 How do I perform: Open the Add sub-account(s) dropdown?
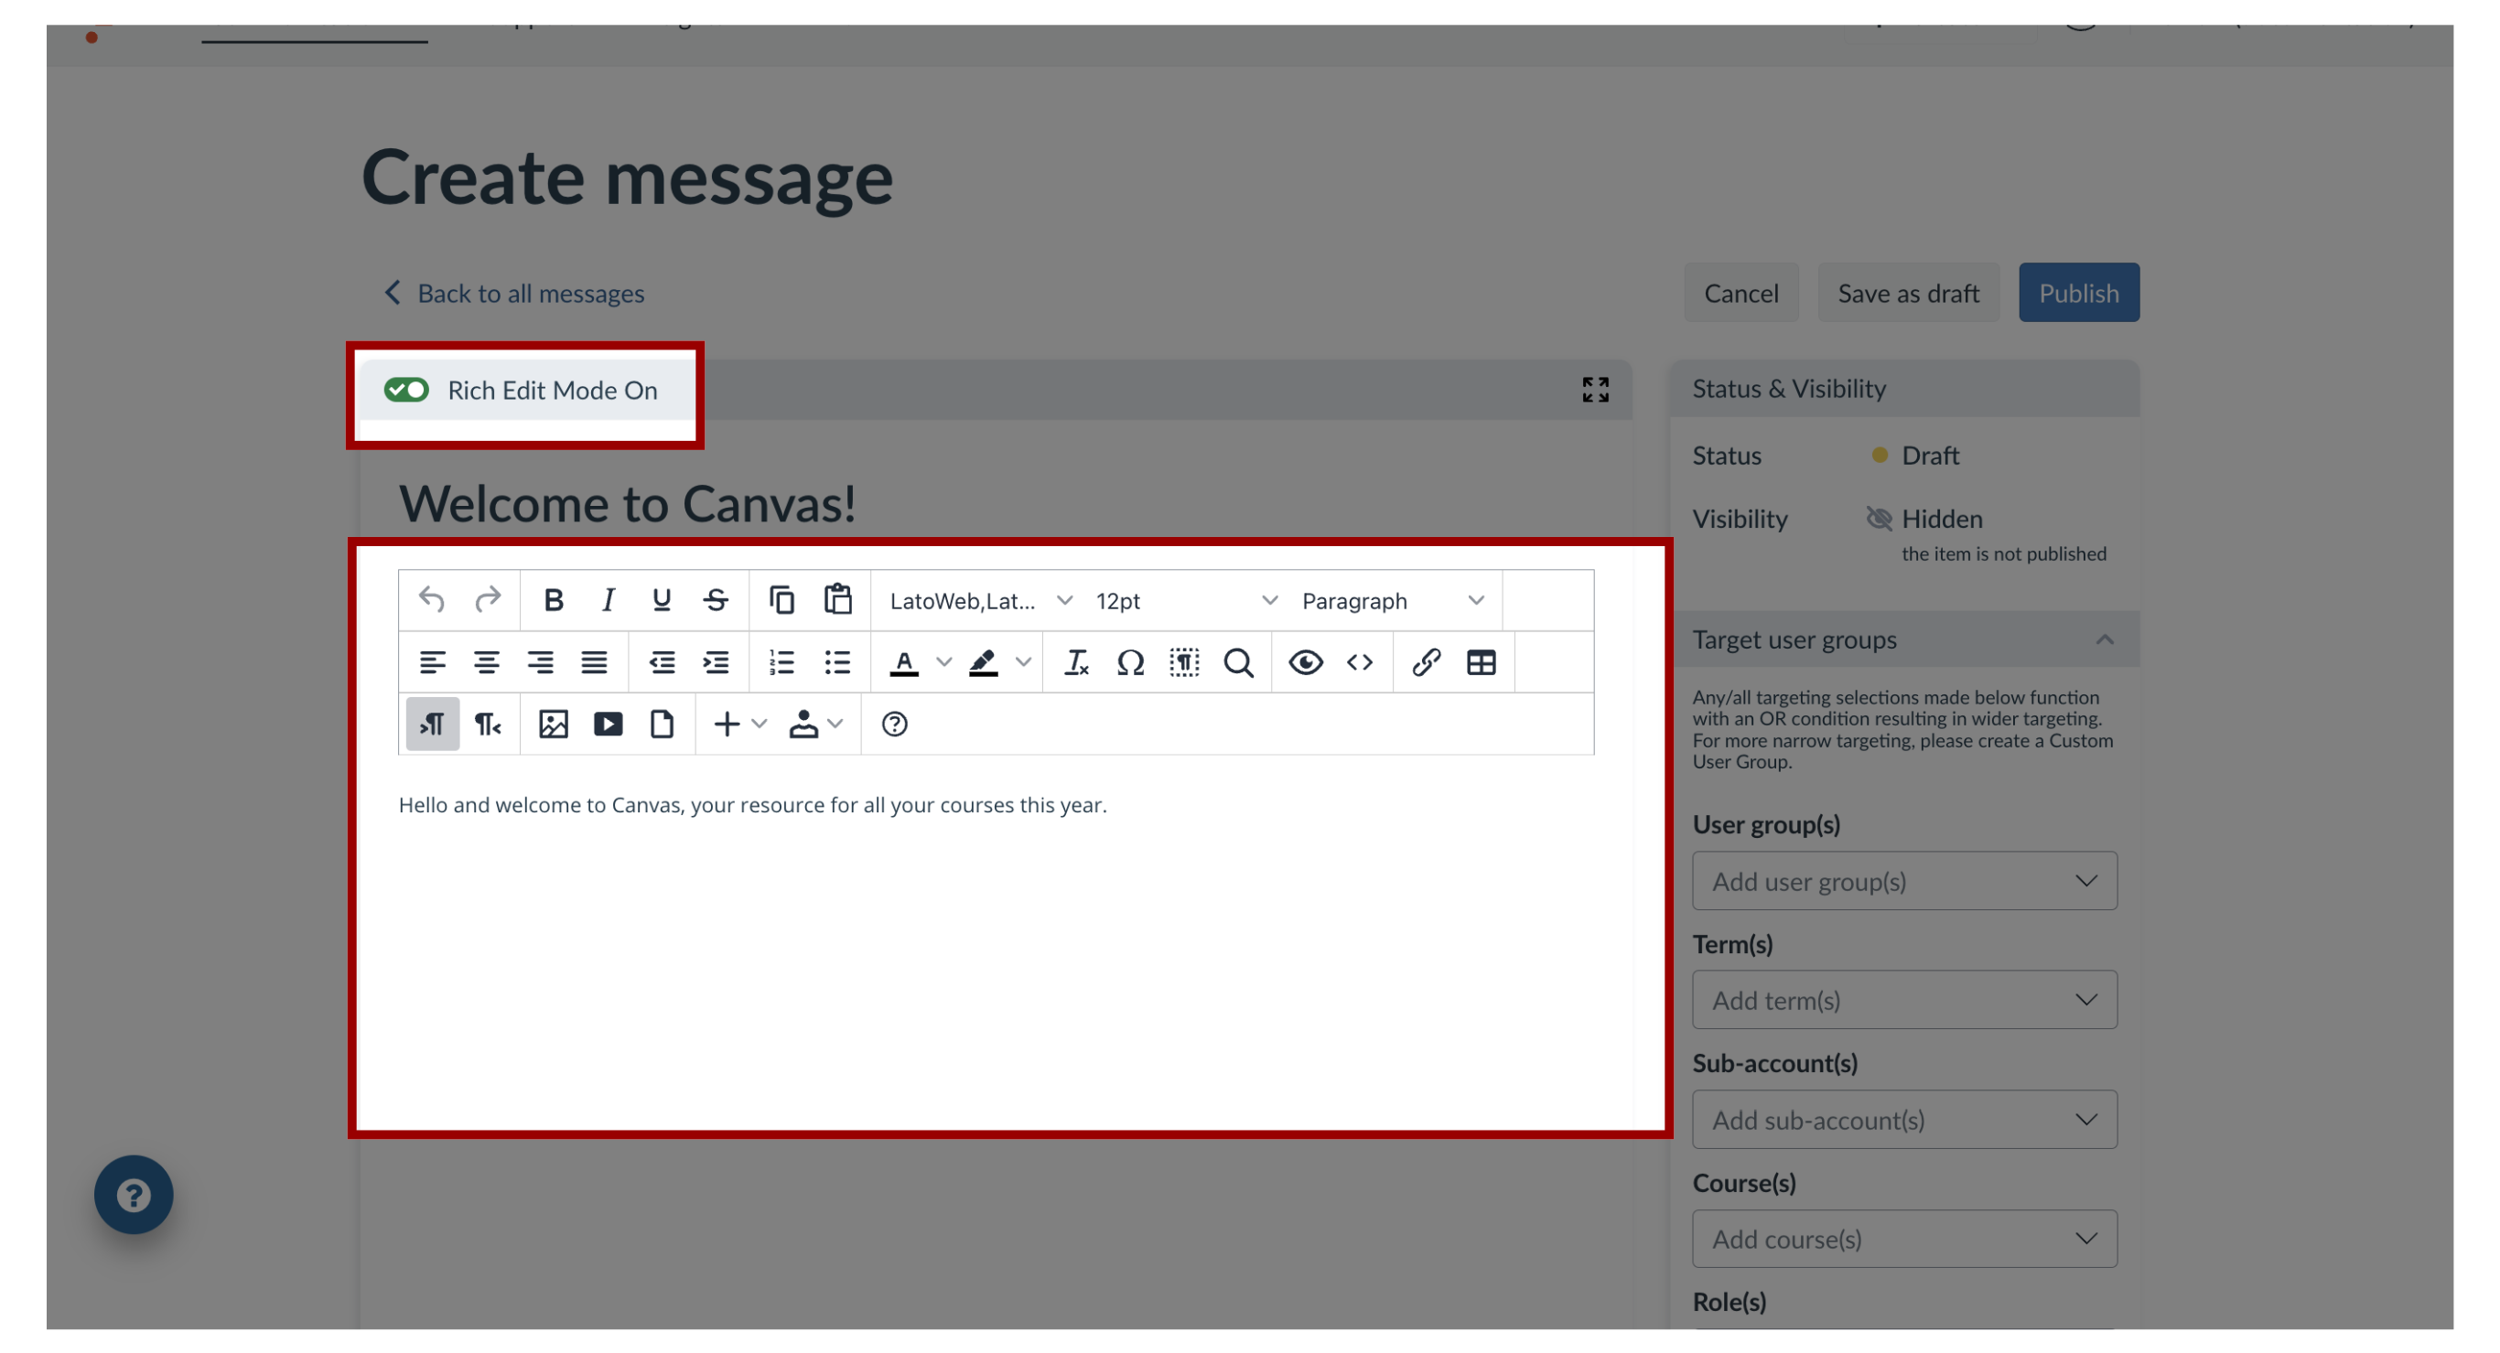[x=1903, y=1119]
